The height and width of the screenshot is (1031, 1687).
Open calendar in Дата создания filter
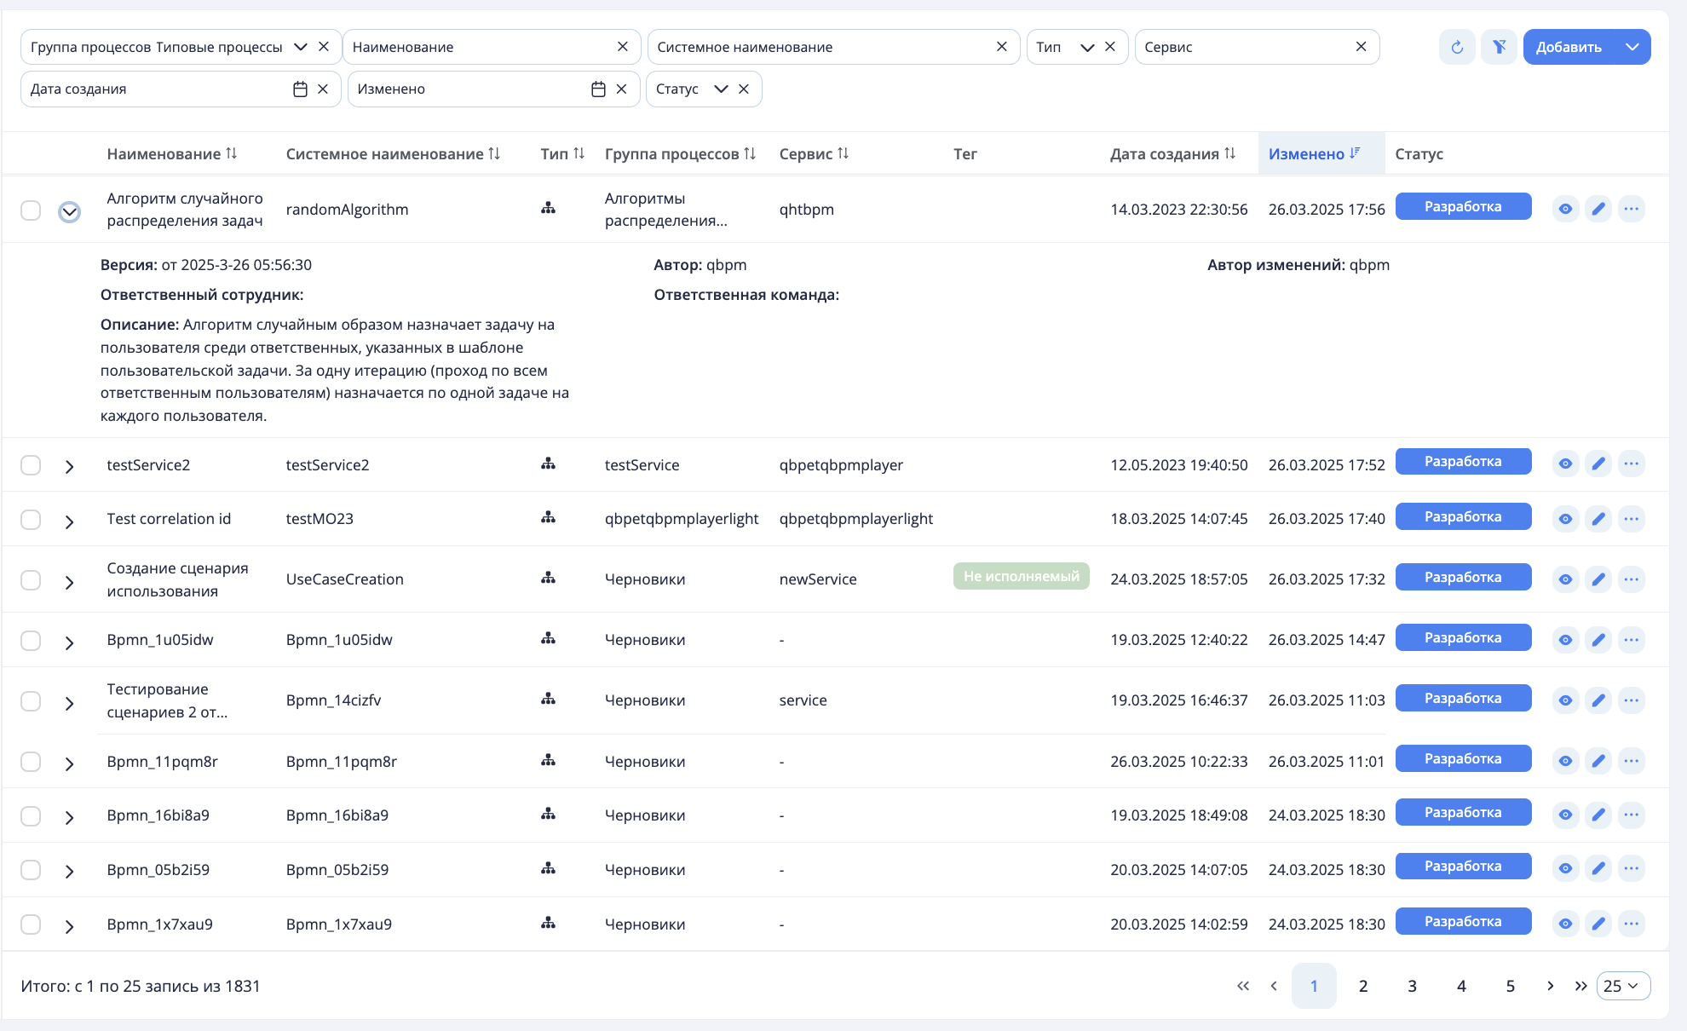tap(300, 89)
